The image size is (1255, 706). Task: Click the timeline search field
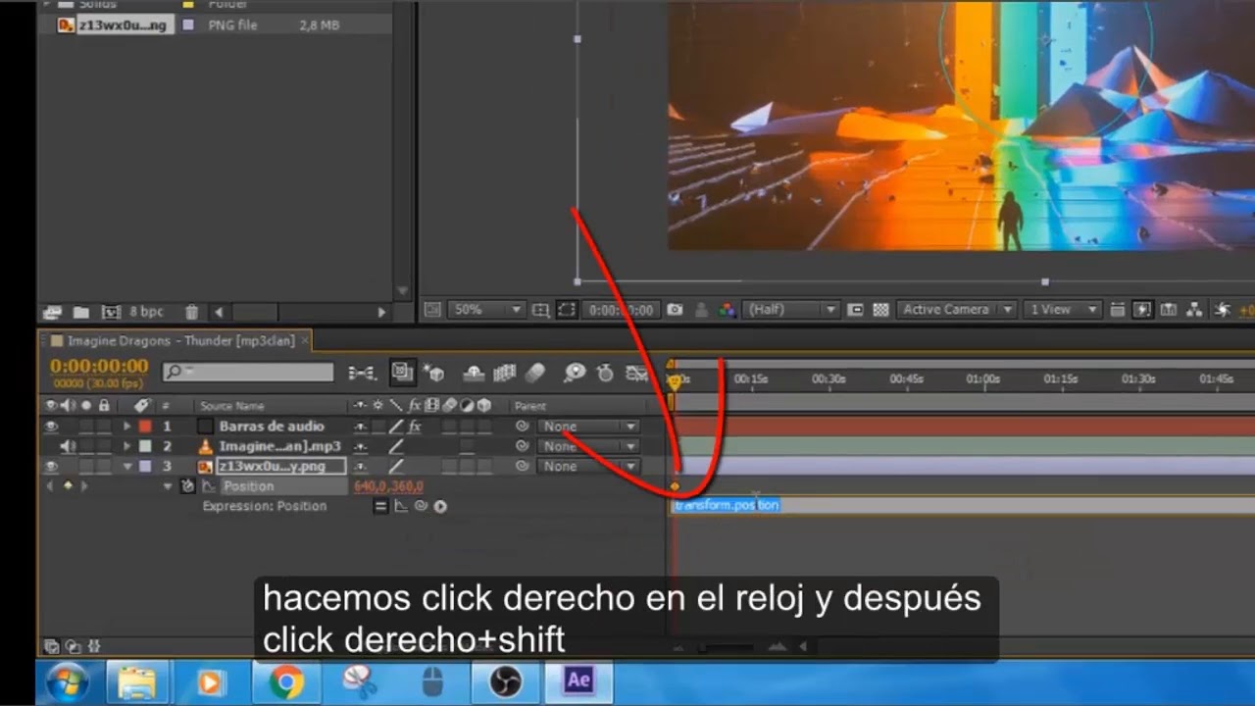(249, 373)
